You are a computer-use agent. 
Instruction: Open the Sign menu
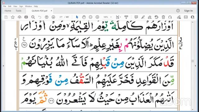click(21, 6)
